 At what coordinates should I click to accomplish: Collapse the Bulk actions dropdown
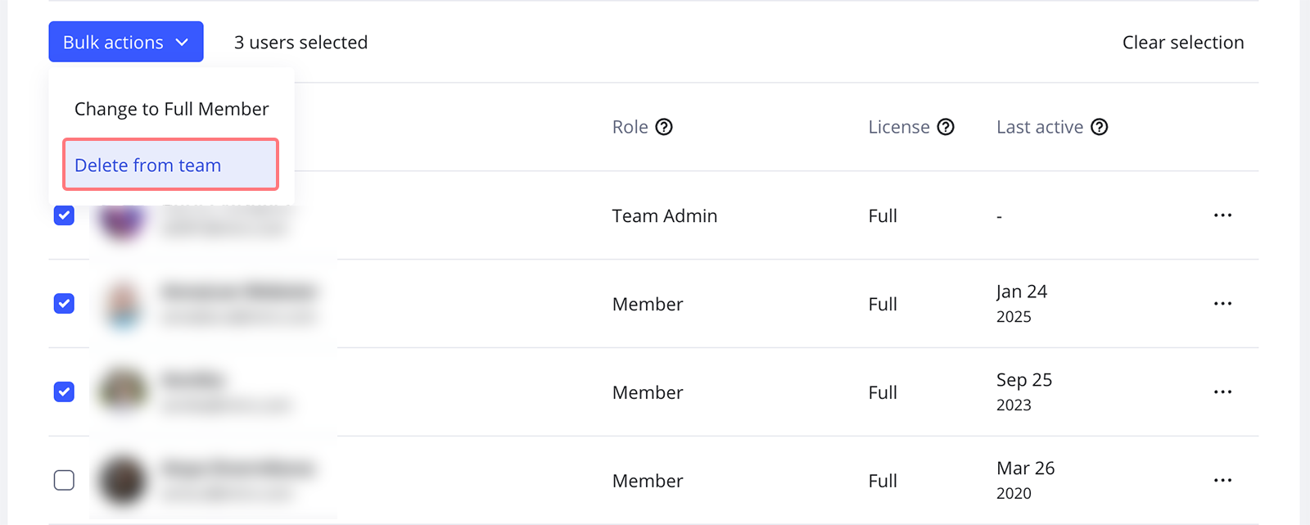126,42
